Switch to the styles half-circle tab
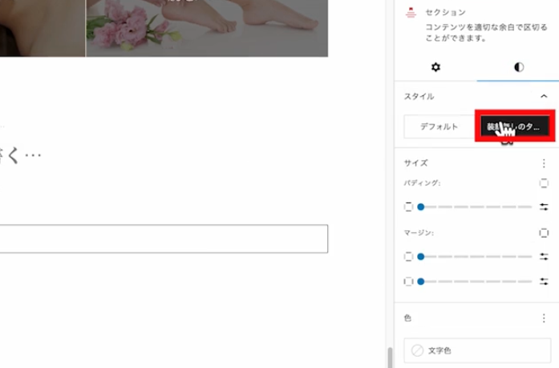 point(518,67)
